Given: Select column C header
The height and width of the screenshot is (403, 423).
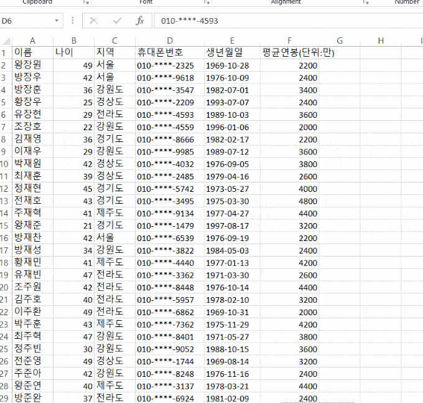Looking at the screenshot, I should click(x=114, y=40).
